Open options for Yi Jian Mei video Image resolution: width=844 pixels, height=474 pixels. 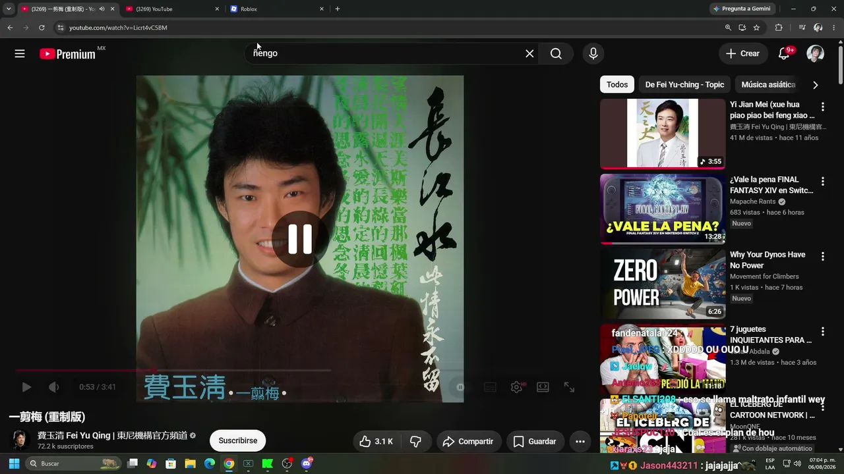click(822, 107)
